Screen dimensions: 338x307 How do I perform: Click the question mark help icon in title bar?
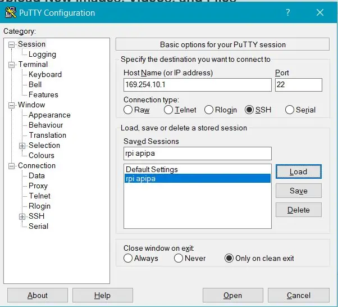click(x=288, y=12)
